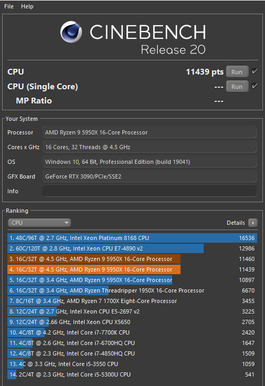Open the CPU ranking dropdown
This screenshot has height=386, width=265.
tap(39, 223)
